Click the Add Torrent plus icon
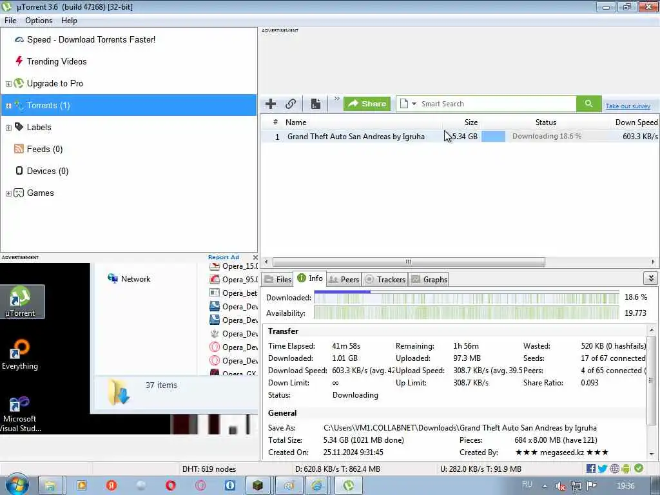 pos(271,104)
